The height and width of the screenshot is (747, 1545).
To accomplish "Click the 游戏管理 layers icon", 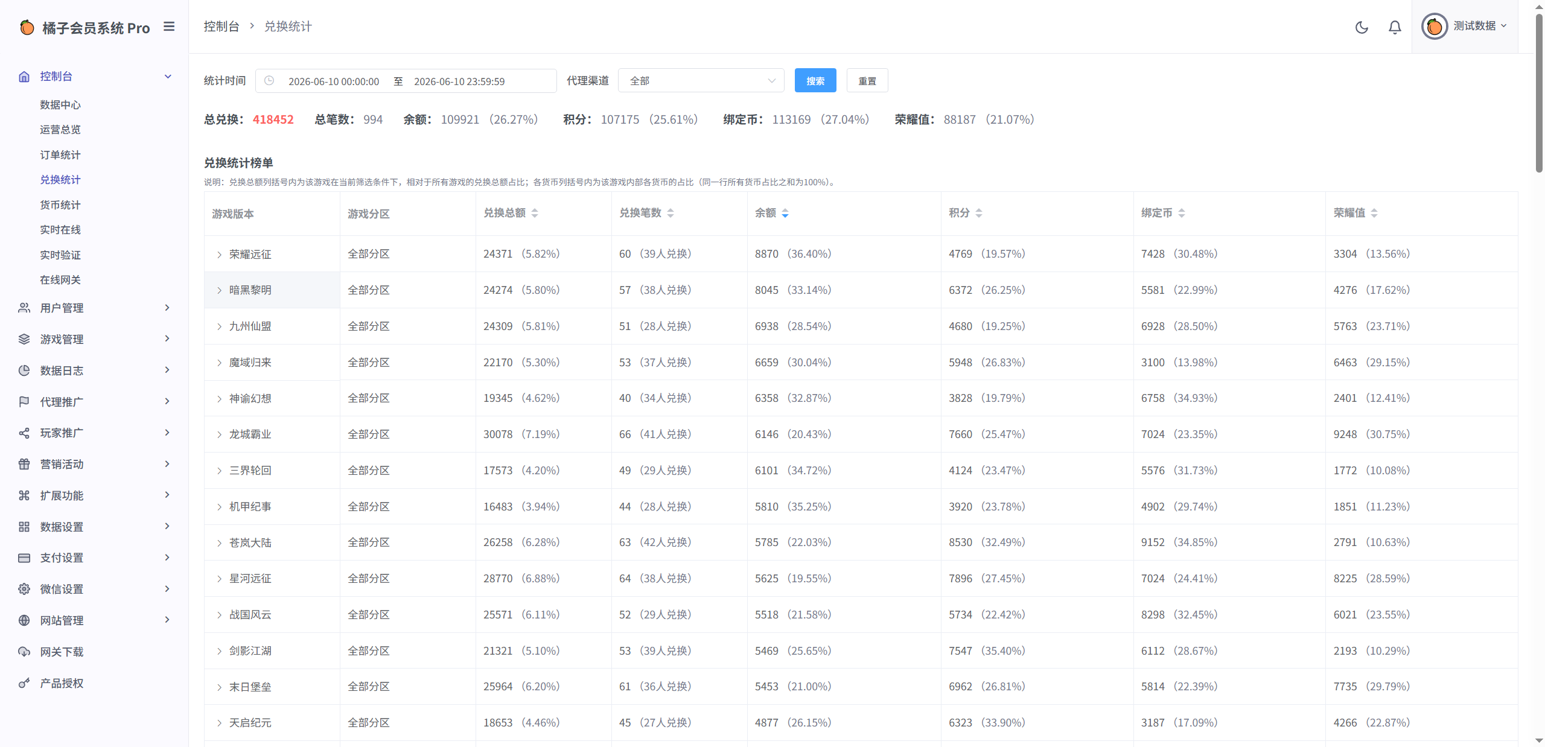I will click(x=24, y=339).
